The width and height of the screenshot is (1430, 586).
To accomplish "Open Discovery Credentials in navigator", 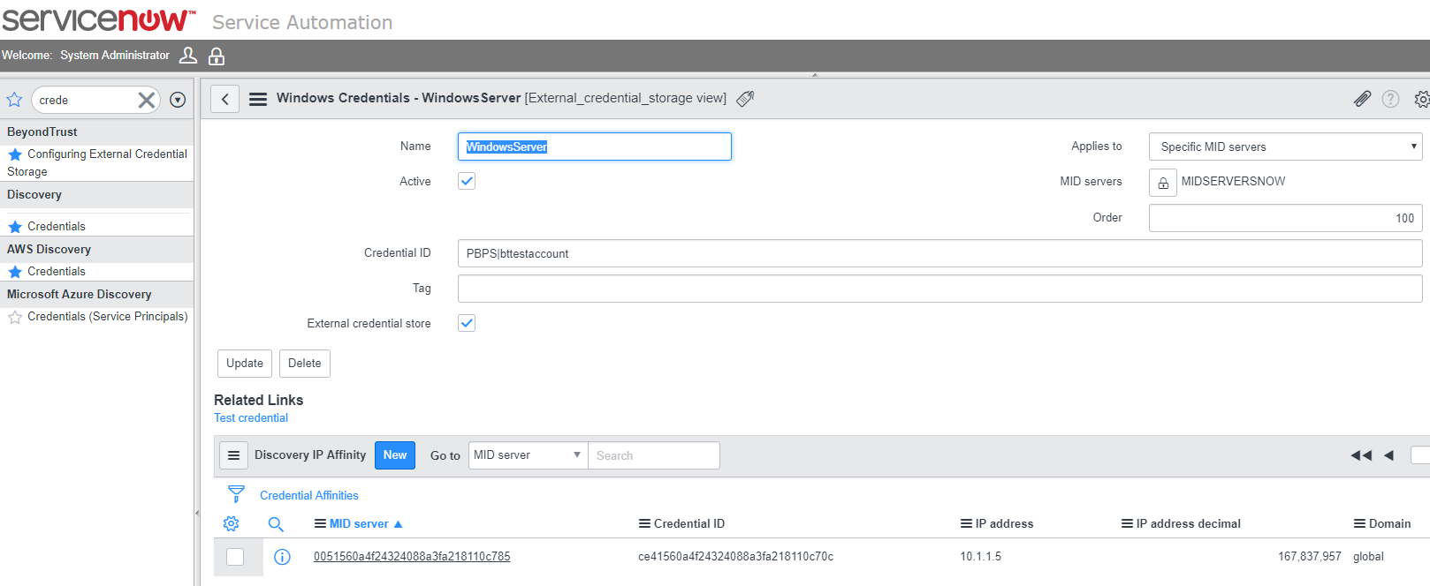I will (x=57, y=227).
